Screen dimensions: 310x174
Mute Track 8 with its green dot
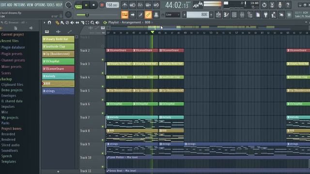point(103,140)
